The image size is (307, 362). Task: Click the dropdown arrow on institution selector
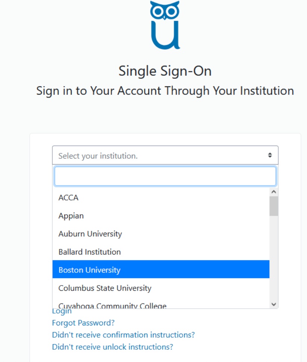click(270, 155)
